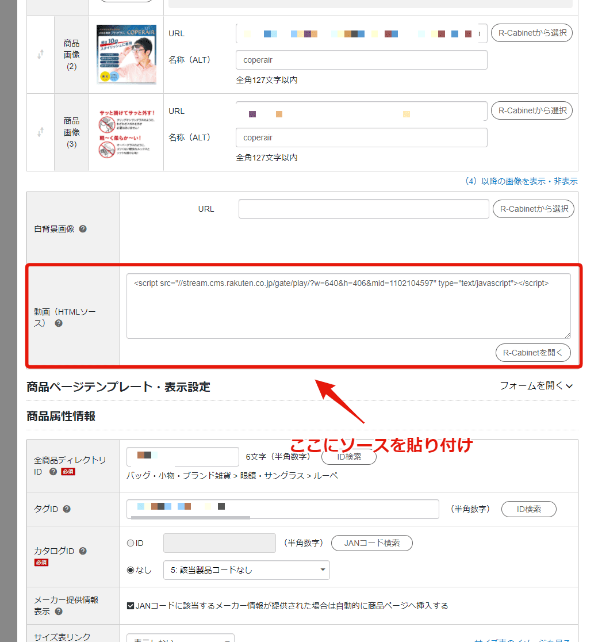
Task: Focus the 名称 (ALT) field for 商品画像 (2)
Action: click(361, 60)
